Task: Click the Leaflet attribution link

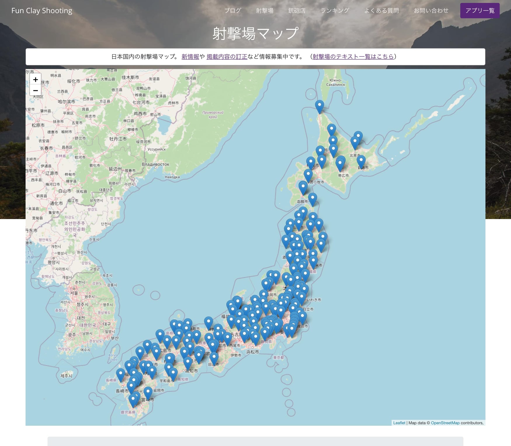Action: pyautogui.click(x=399, y=423)
